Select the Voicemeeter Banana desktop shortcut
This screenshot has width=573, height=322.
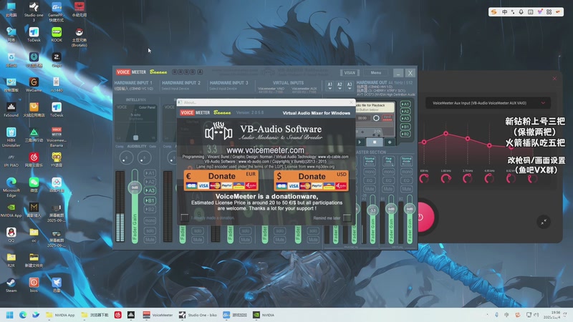pos(57,133)
